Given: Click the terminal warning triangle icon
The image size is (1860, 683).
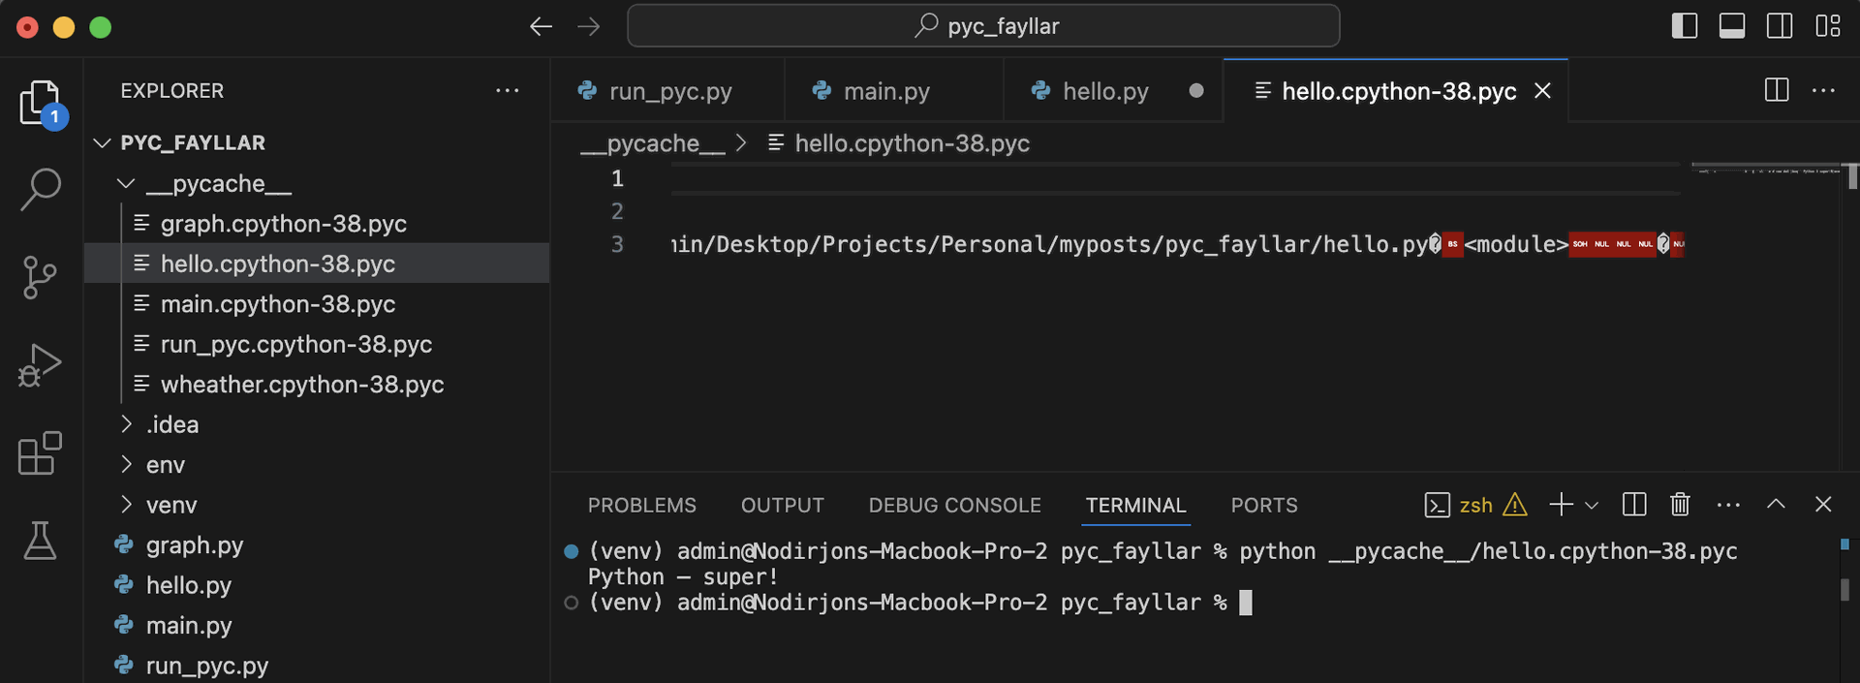Looking at the screenshot, I should coord(1515,505).
